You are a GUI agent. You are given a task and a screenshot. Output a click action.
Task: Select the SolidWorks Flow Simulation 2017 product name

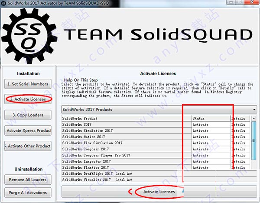[127, 143]
